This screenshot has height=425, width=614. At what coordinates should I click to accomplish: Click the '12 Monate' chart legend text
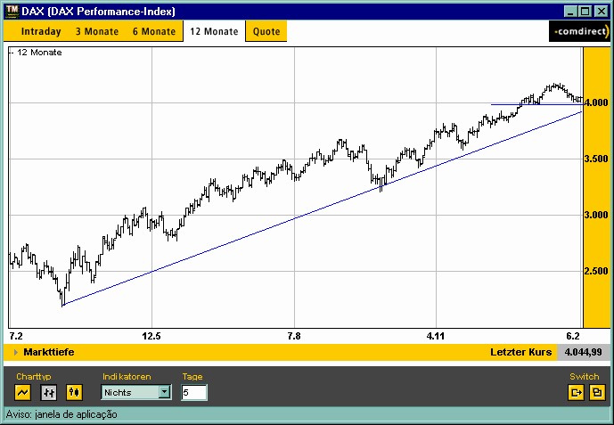click(x=39, y=53)
